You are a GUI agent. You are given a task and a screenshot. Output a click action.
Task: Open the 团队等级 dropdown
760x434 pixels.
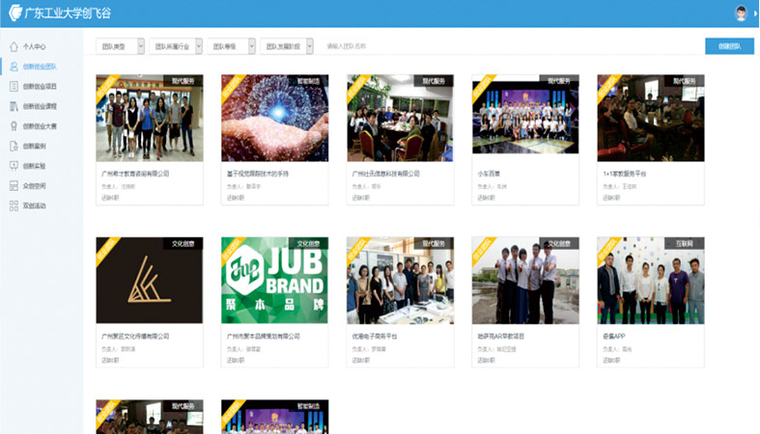click(231, 46)
